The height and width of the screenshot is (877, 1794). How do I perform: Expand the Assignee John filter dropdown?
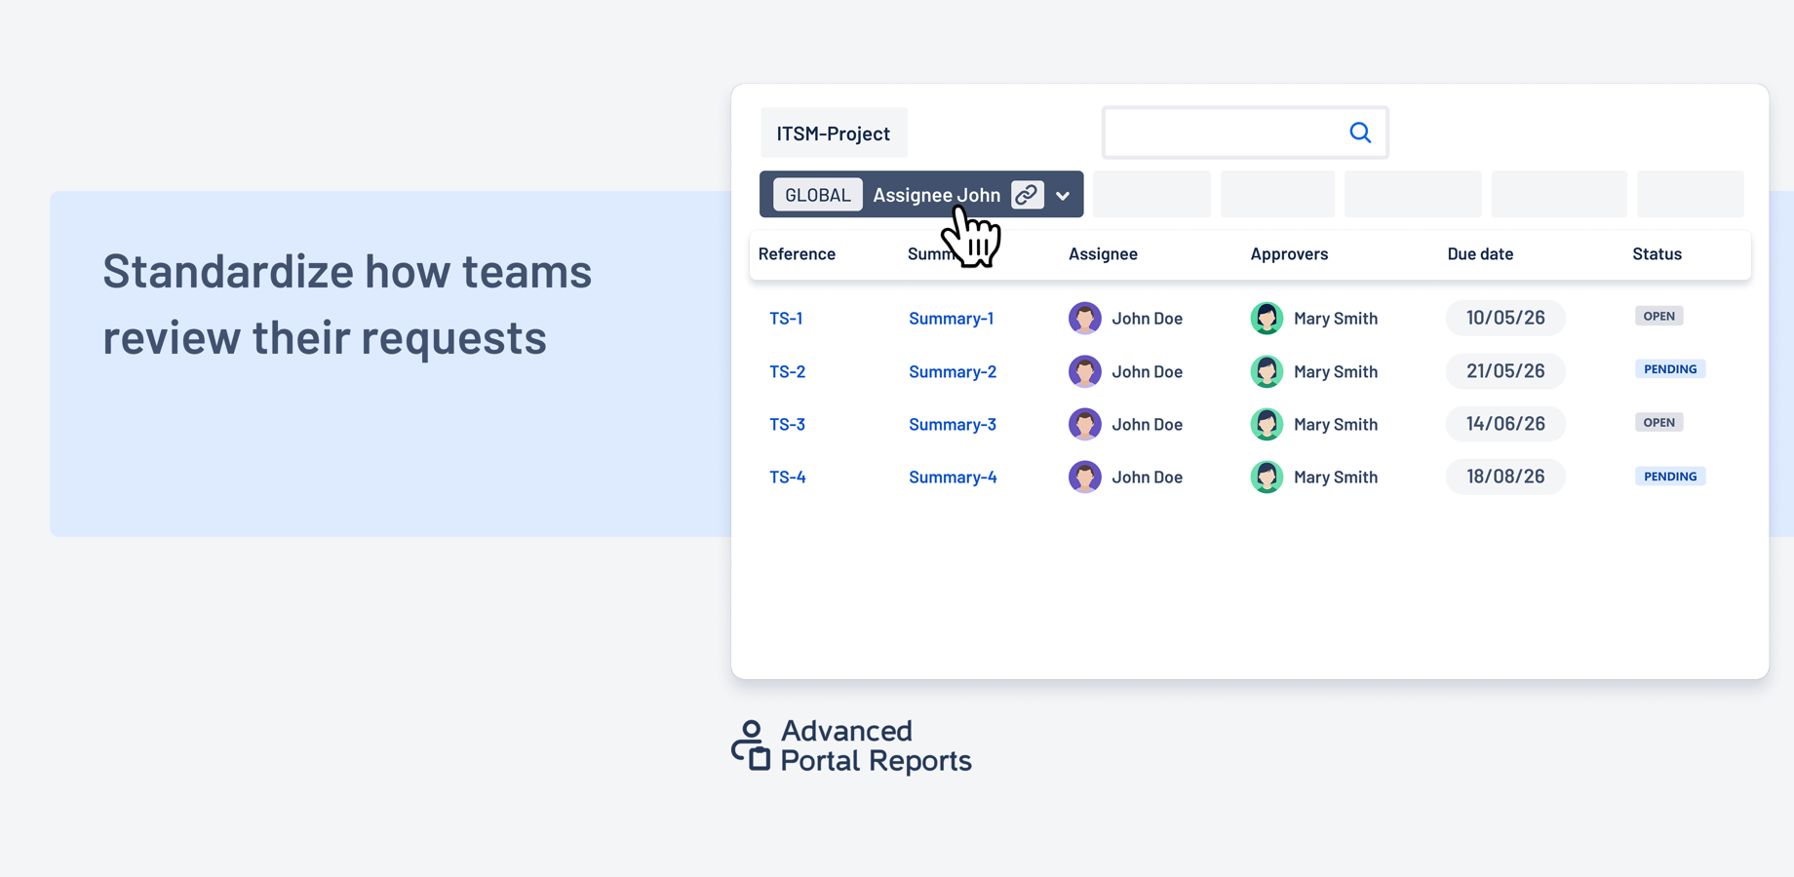click(x=1063, y=196)
